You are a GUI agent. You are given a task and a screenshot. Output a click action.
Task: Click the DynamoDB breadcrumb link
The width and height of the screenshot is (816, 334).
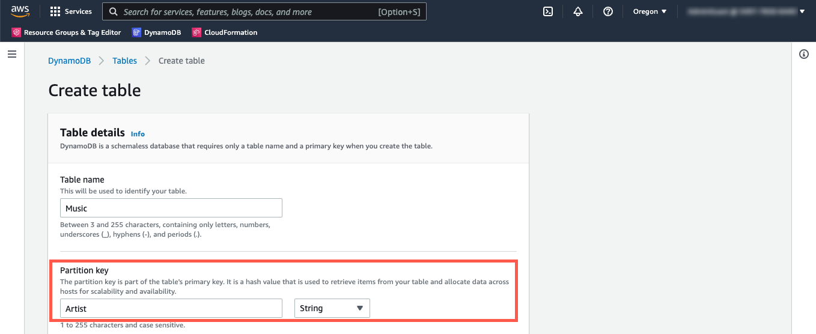point(70,61)
